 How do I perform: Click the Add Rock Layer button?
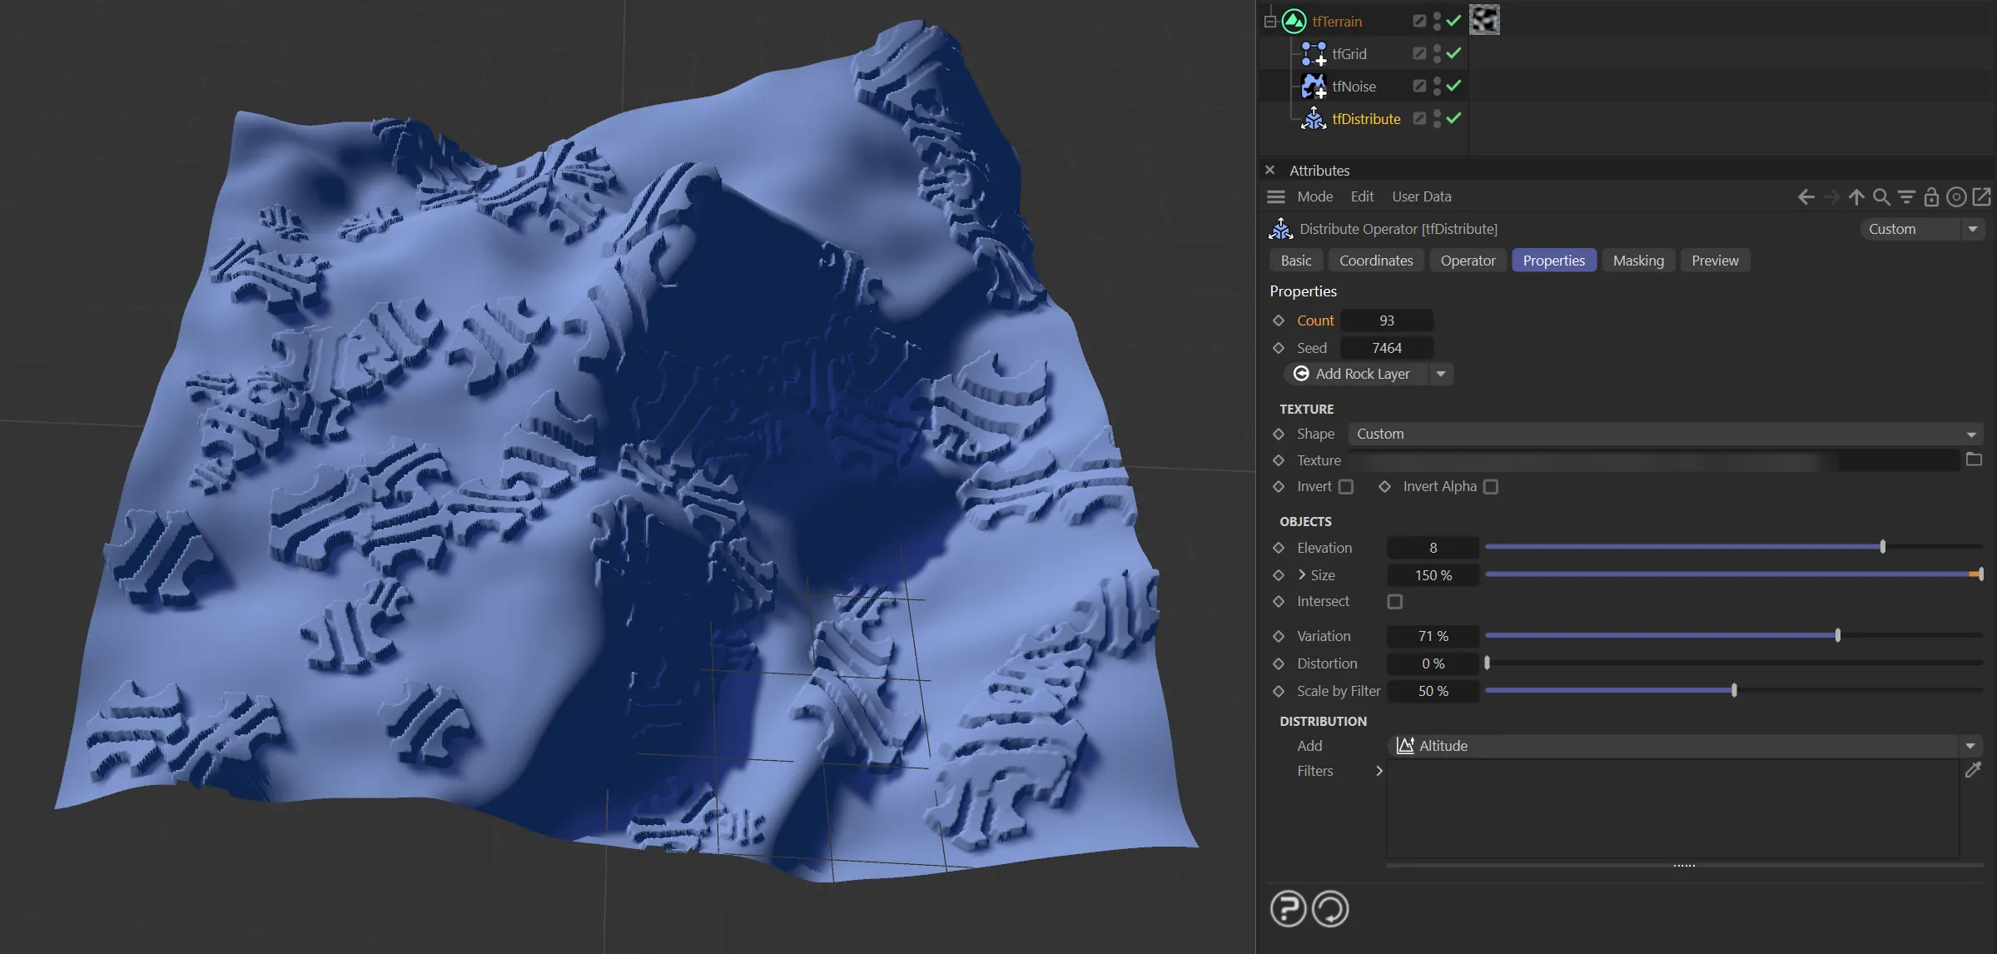point(1357,374)
